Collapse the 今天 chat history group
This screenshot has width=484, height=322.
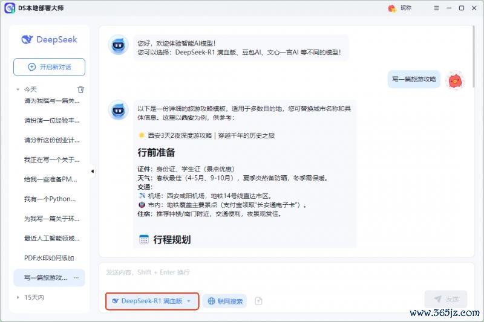pyautogui.click(x=18, y=89)
